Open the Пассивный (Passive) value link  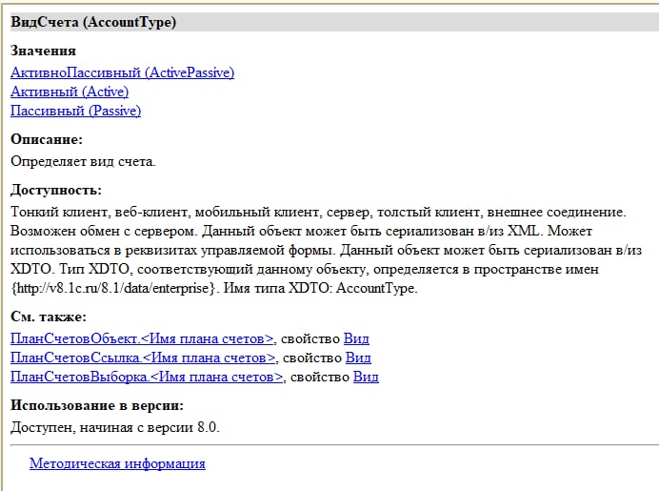coord(75,111)
